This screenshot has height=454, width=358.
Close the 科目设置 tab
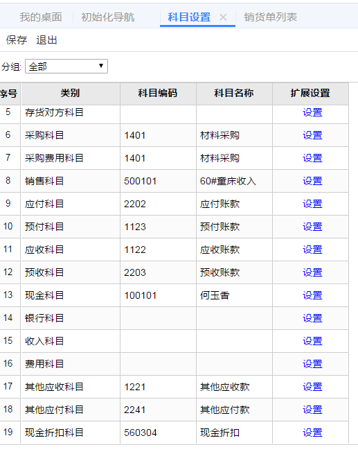[x=223, y=17]
